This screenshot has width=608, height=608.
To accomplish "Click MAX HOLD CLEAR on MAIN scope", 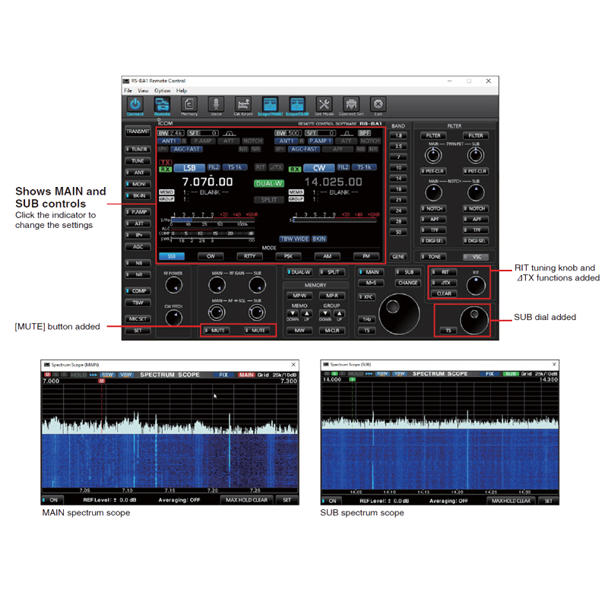I will [246, 500].
